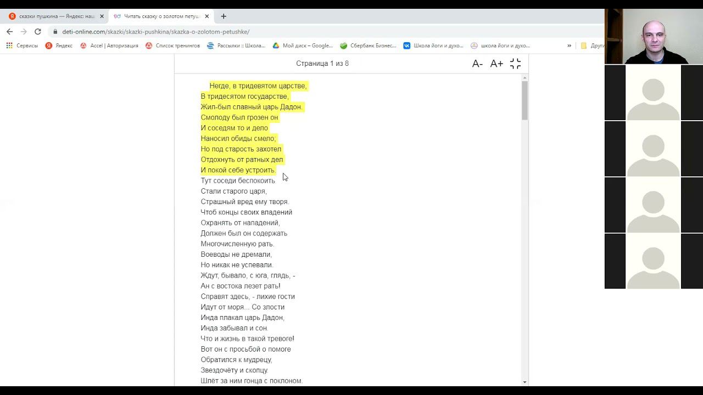703x395 pixels.
Task: Click the line 'Жил-был славный царь Дадон.'
Action: (252, 107)
